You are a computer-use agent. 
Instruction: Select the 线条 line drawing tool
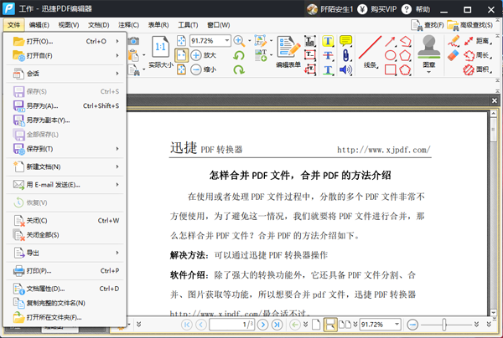pyautogui.click(x=370, y=52)
